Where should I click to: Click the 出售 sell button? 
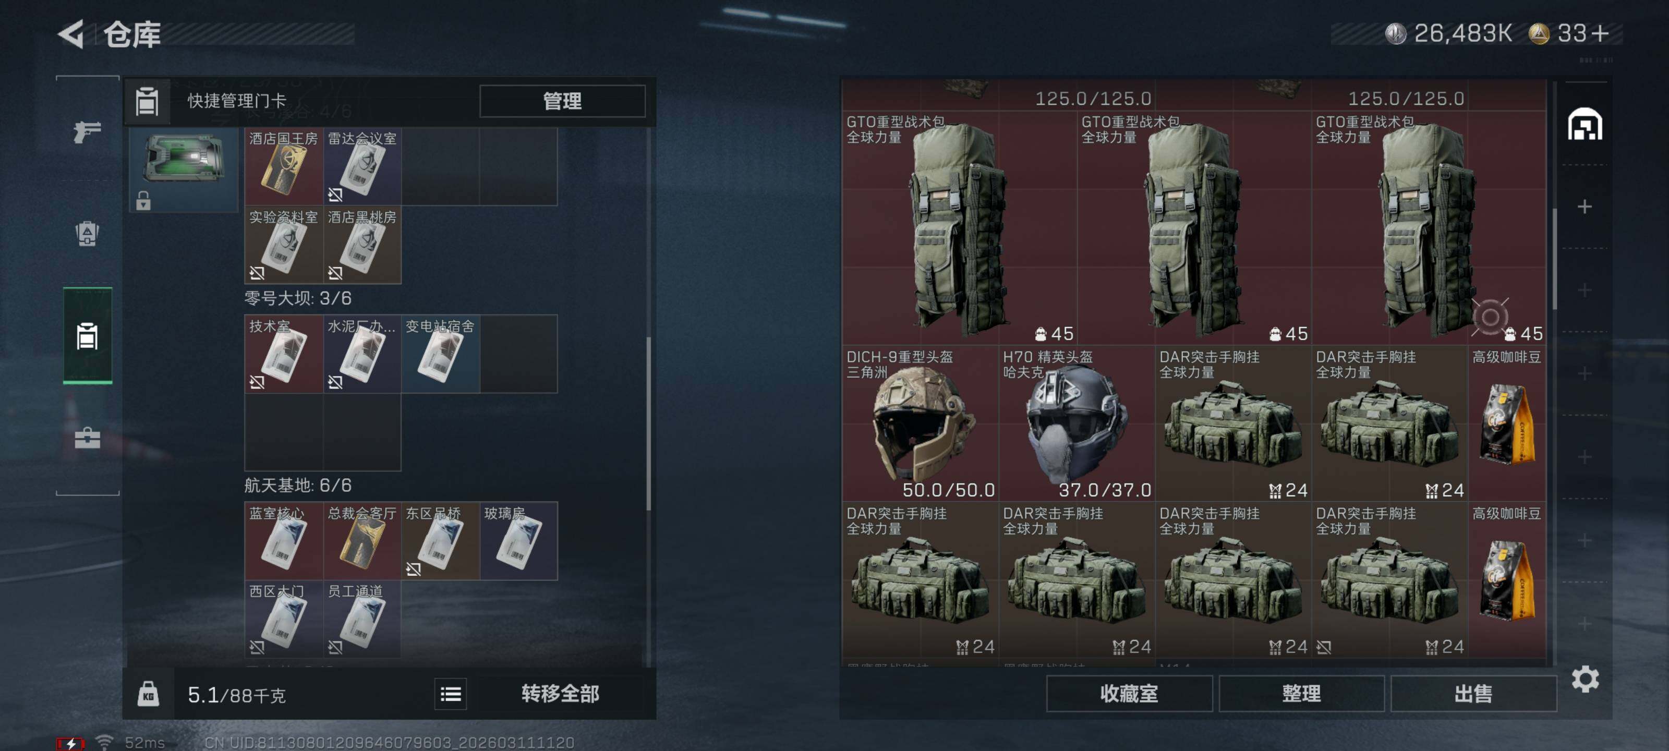pos(1473,693)
